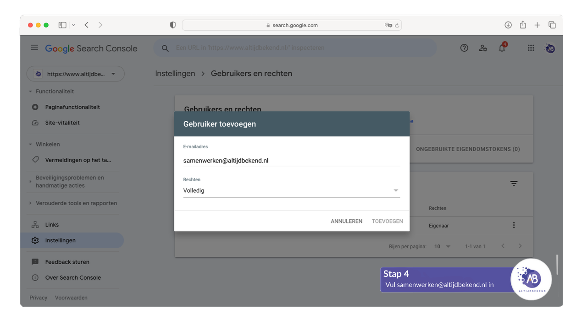Go to Links in the sidebar
The width and height of the screenshot is (587, 336).
pyautogui.click(x=52, y=225)
